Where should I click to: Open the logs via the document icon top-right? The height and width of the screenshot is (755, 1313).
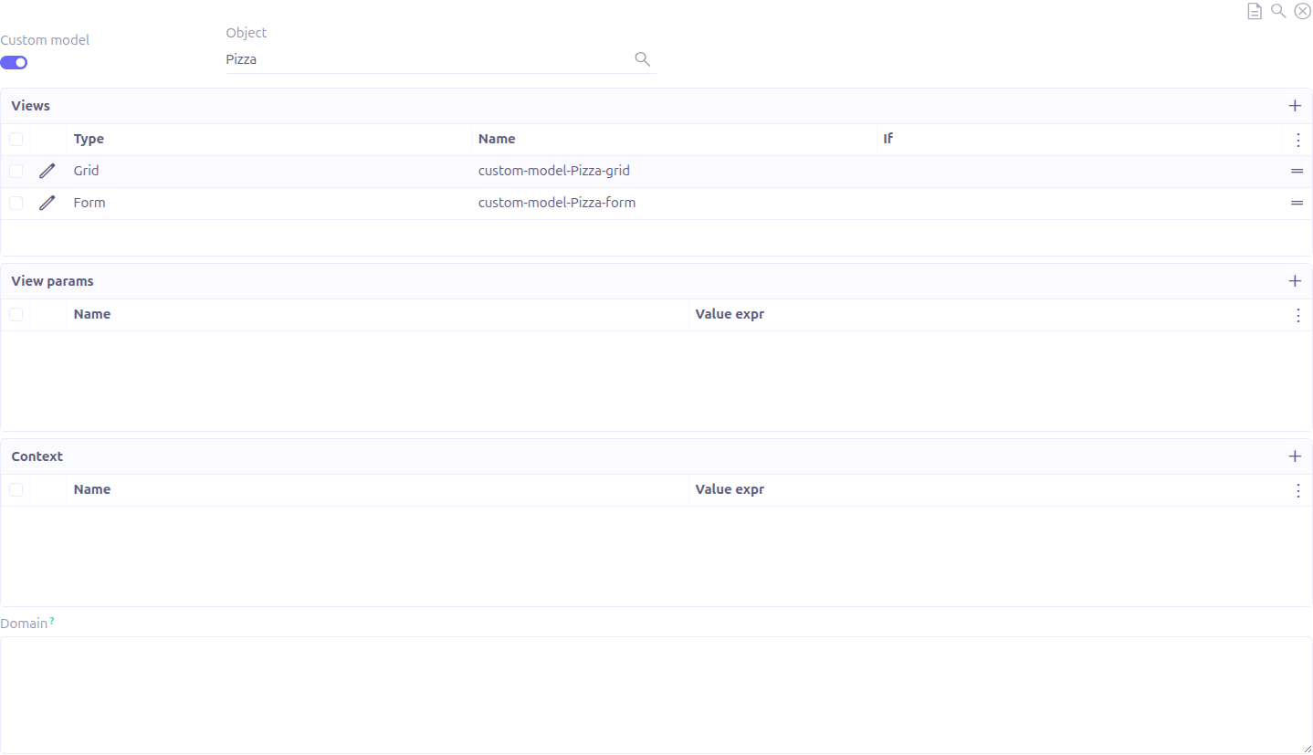(1254, 11)
